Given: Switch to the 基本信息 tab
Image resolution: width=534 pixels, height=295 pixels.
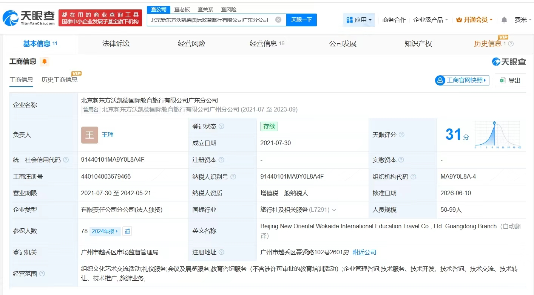Looking at the screenshot, I should pos(40,44).
